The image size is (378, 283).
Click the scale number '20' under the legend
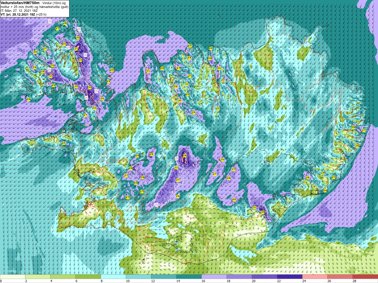click(x=254, y=281)
